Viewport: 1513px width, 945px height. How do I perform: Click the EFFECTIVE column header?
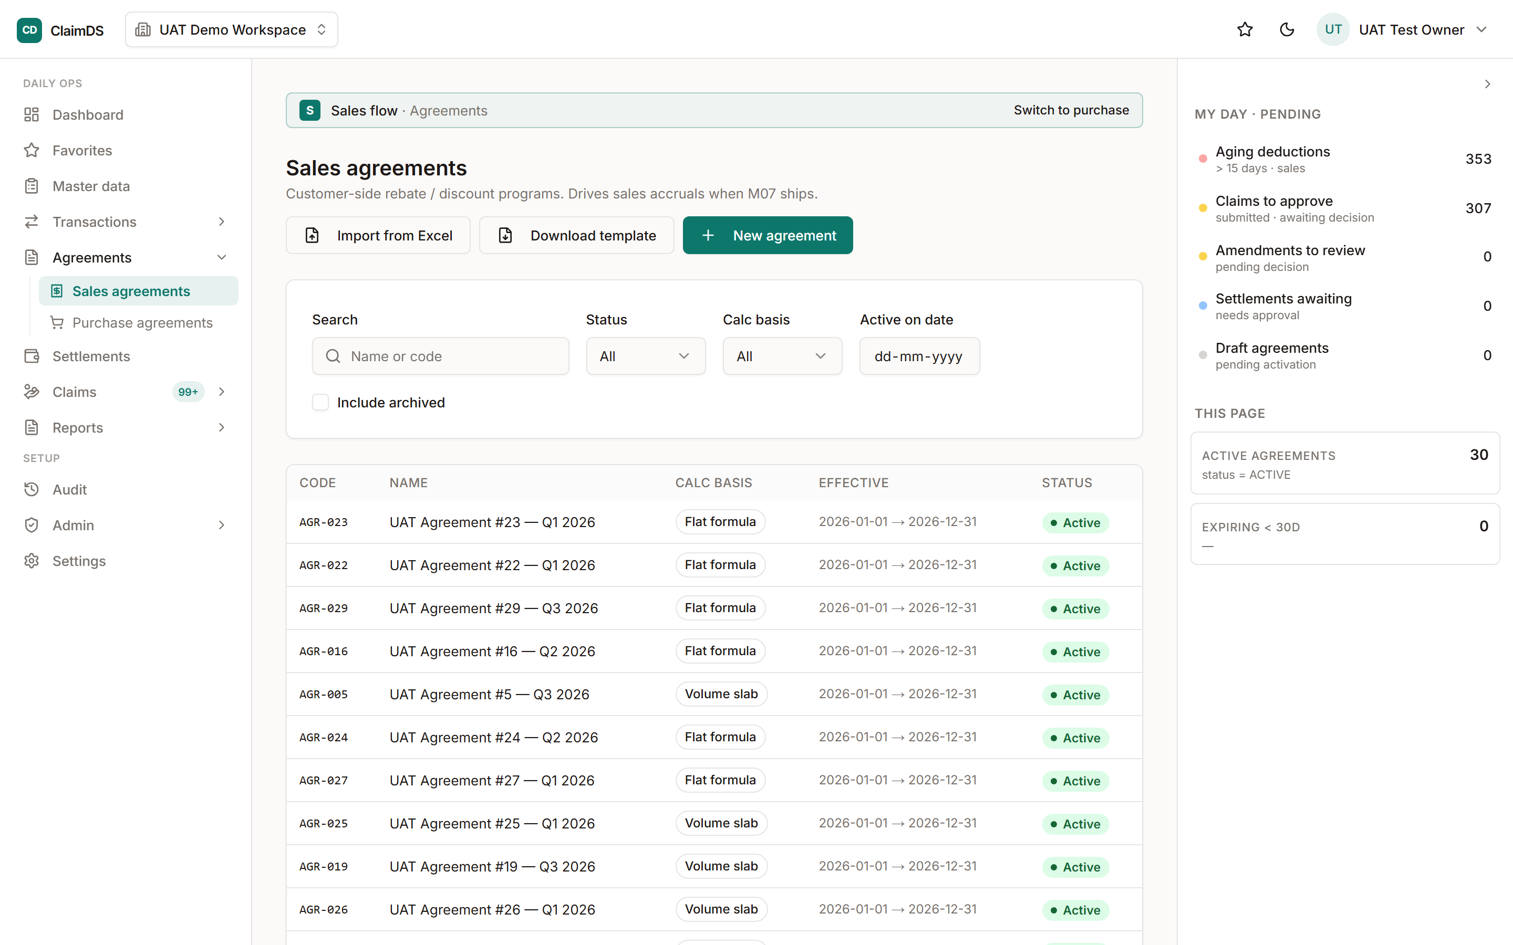click(853, 482)
